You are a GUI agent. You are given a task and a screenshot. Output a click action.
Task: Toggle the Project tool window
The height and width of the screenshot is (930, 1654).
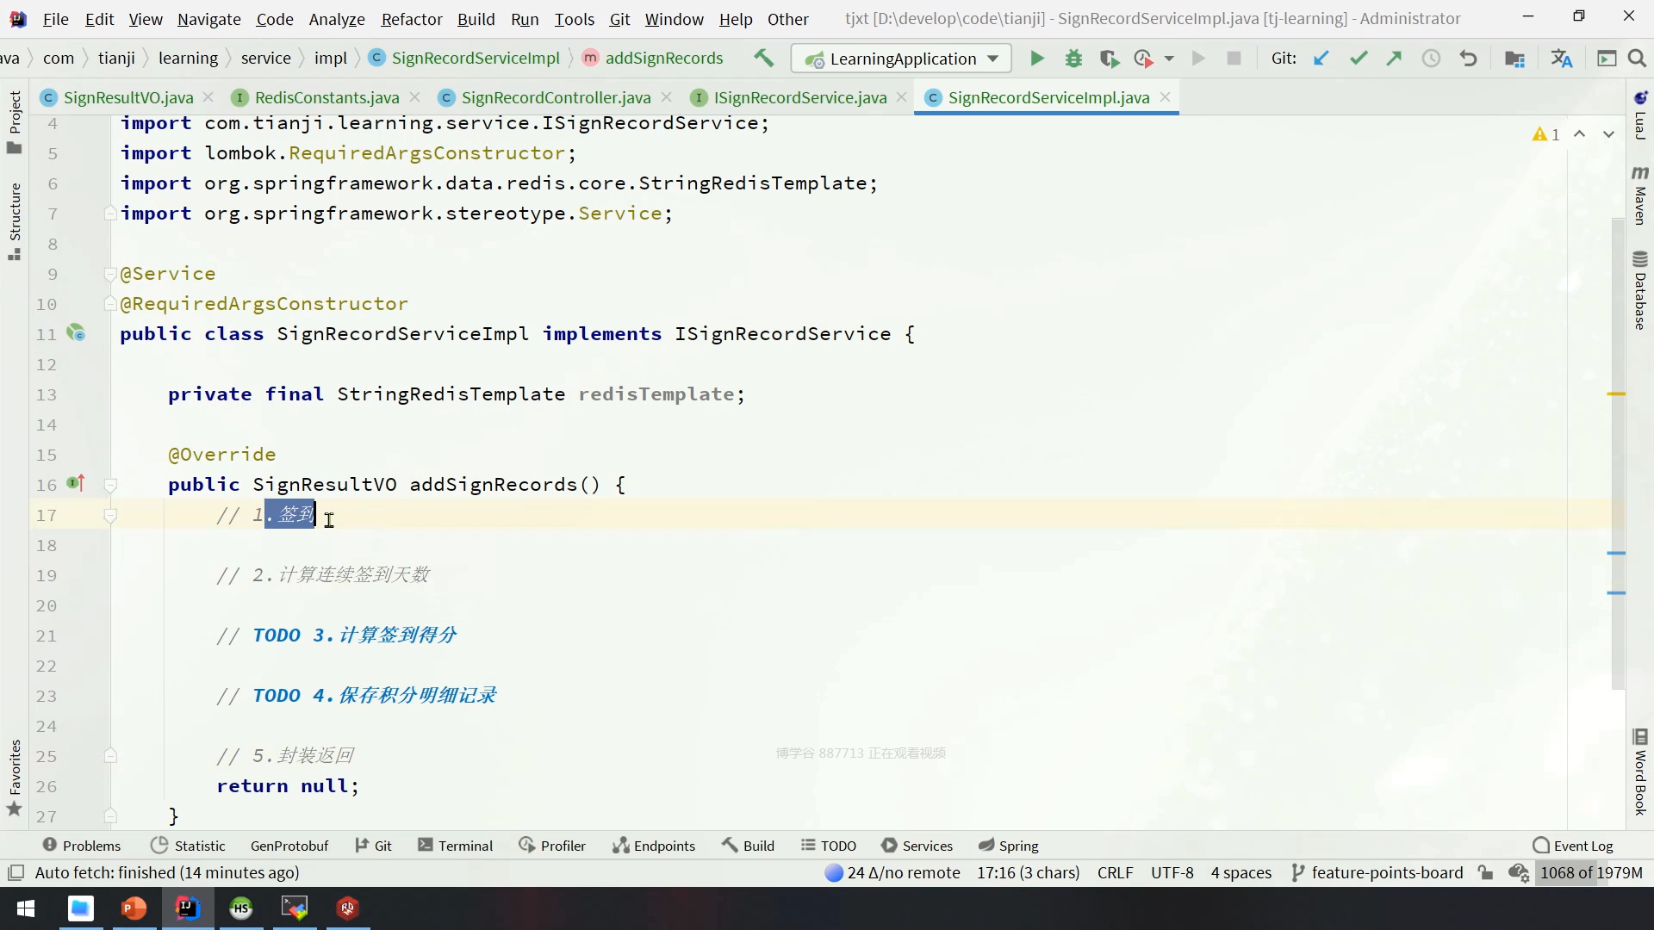(x=15, y=121)
